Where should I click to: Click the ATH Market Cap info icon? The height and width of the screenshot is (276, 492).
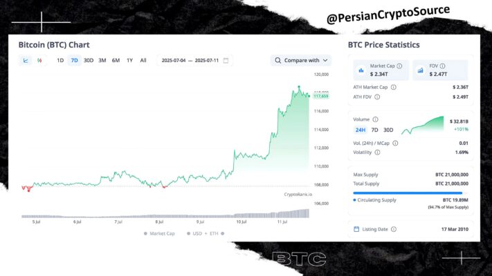pyautogui.click(x=394, y=88)
